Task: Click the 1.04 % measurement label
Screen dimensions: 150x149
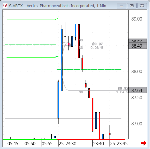Action: coord(122,92)
